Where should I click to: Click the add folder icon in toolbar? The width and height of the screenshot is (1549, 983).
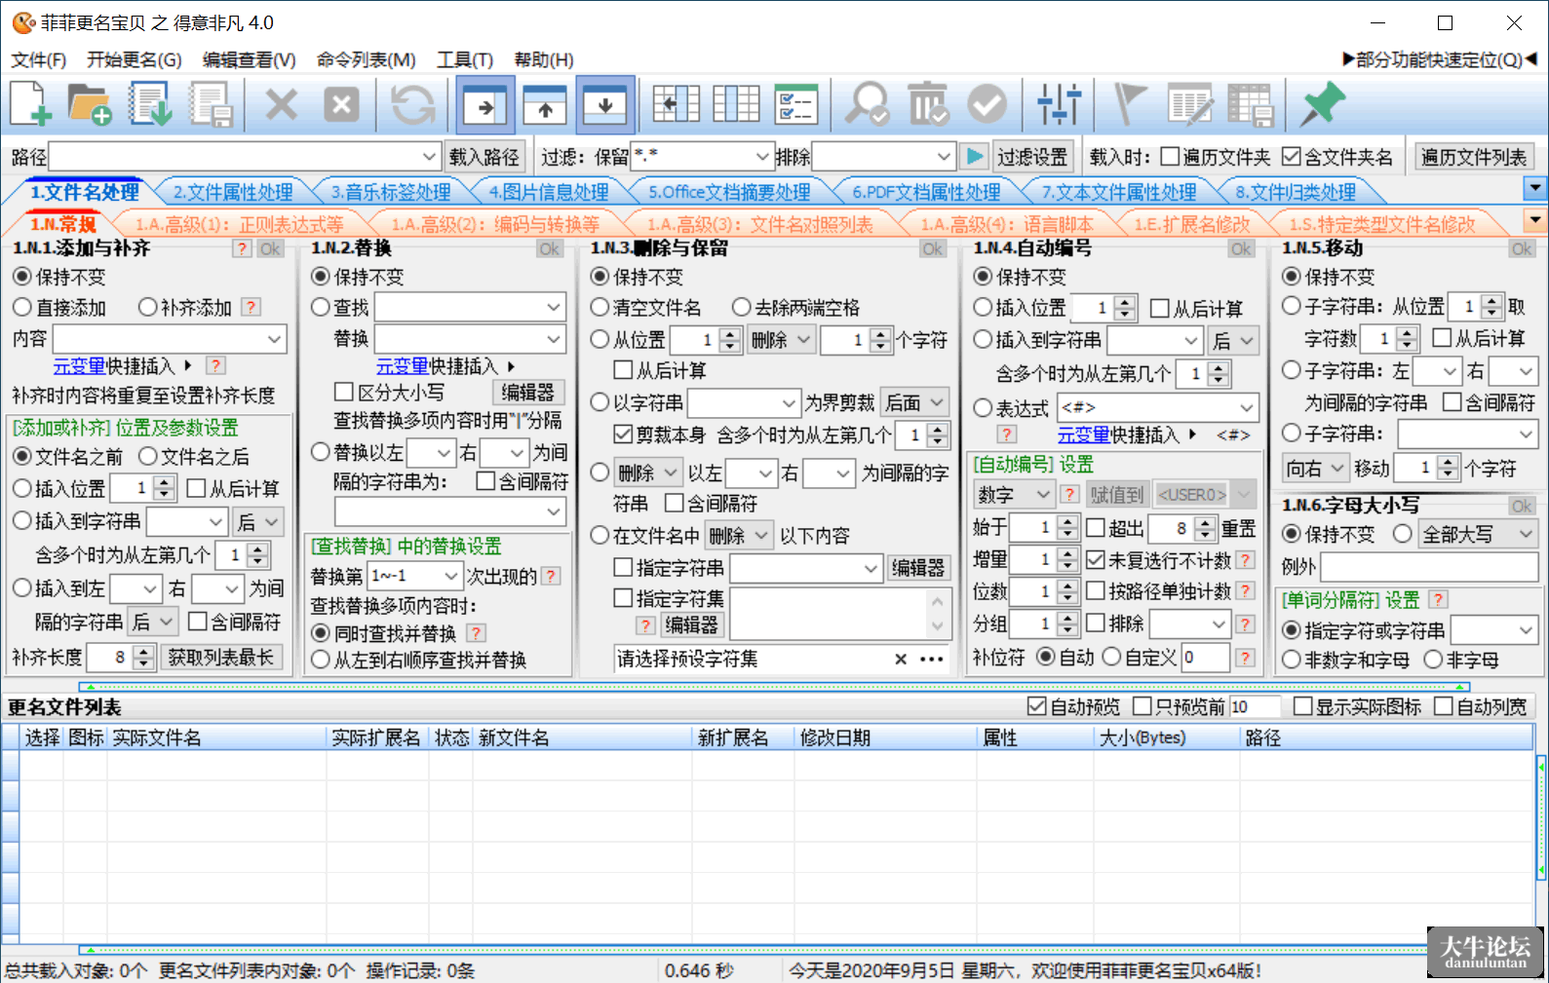90,104
